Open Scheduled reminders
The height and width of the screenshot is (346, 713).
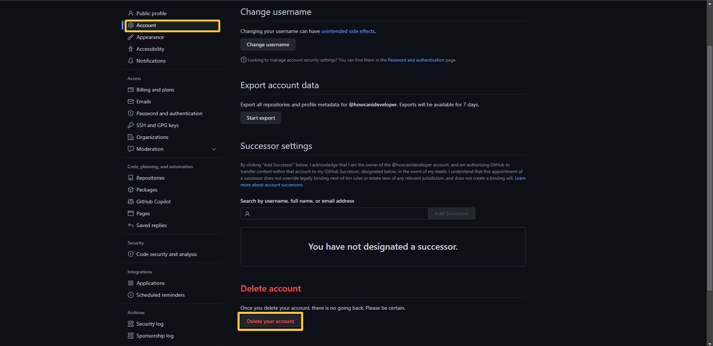pos(172,295)
